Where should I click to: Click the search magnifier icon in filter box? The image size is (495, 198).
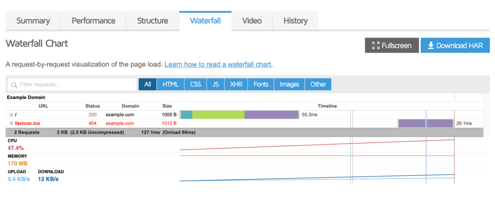click(13, 85)
